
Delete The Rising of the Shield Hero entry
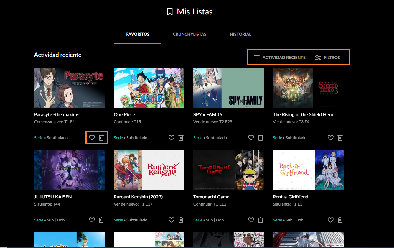340,138
